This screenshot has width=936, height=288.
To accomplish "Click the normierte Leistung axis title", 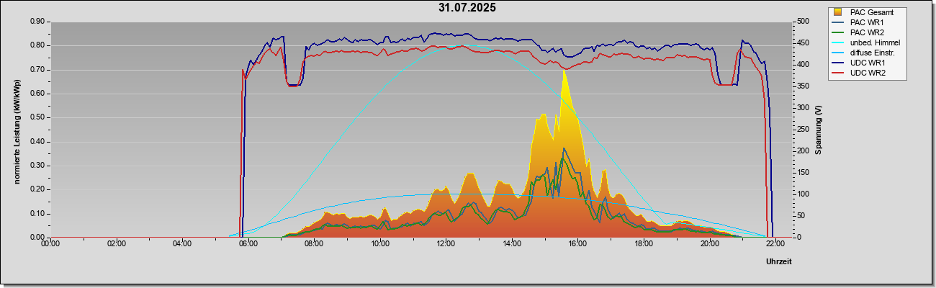I will tap(17, 130).
